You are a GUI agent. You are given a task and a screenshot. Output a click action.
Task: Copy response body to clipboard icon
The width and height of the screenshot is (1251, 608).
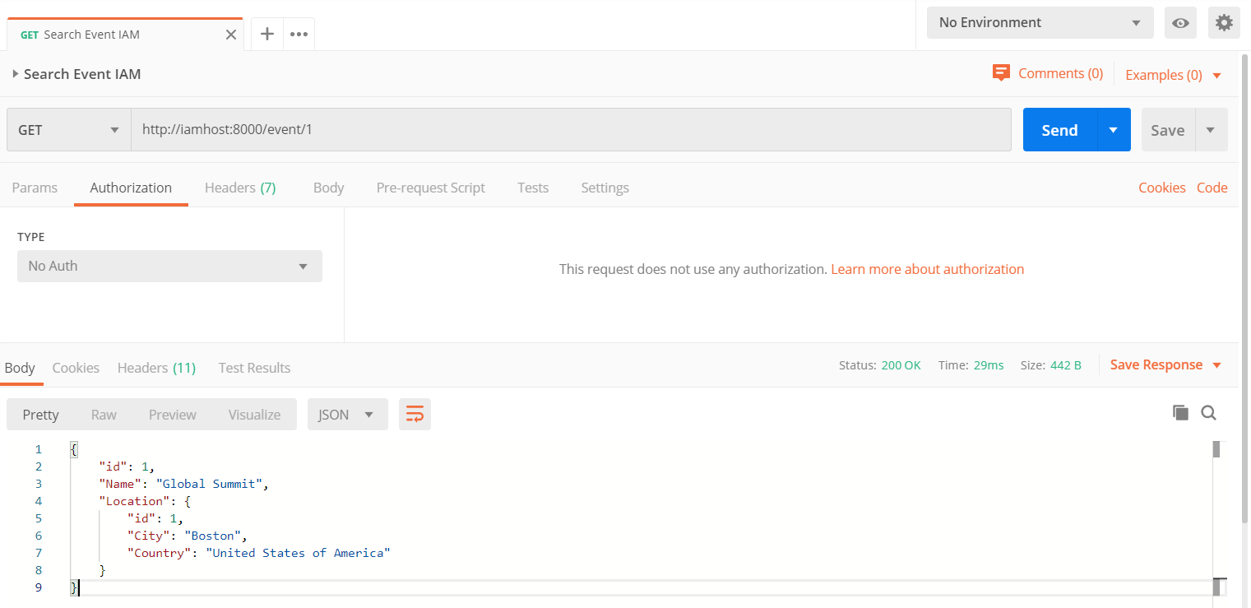pos(1180,413)
